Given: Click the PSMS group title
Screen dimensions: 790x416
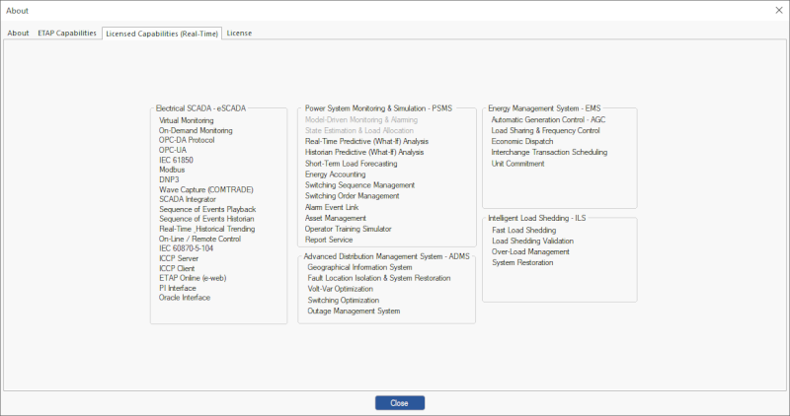Looking at the screenshot, I should coord(378,108).
